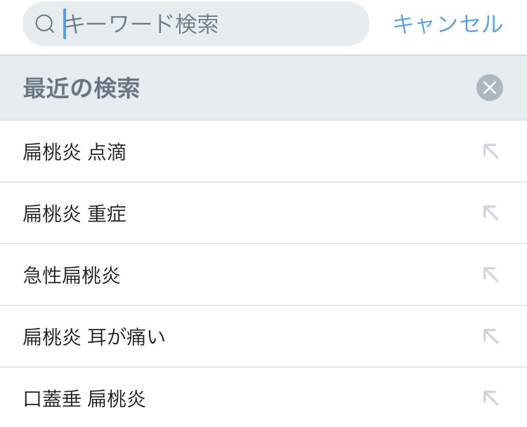
Task: Choose the 扁桃炎 耳が痛い search entry
Action: (94, 337)
